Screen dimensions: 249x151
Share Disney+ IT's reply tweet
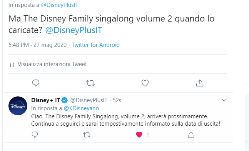[x=191, y=134]
